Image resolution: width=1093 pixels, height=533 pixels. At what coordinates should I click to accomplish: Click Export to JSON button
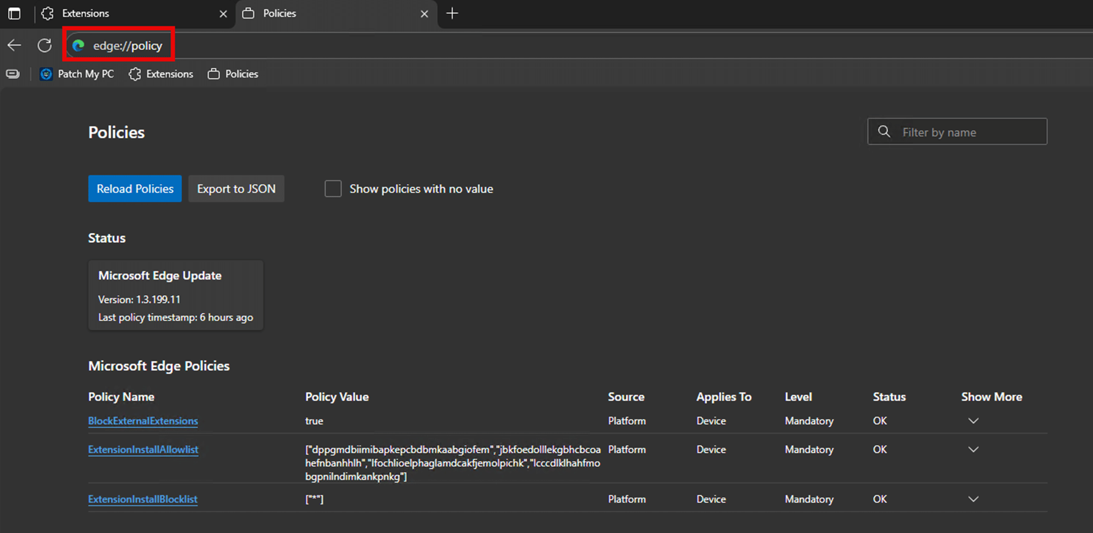tap(236, 189)
